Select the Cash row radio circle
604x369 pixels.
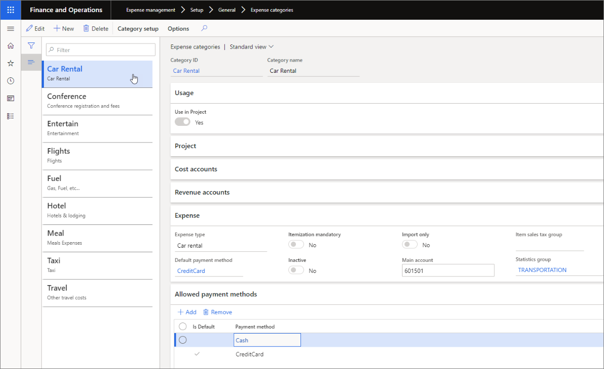coord(183,340)
